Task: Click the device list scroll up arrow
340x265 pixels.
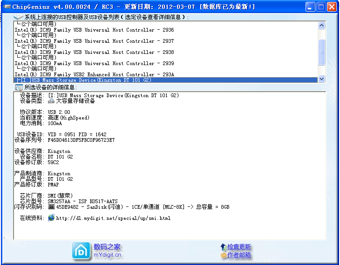Action: [x=321, y=25]
